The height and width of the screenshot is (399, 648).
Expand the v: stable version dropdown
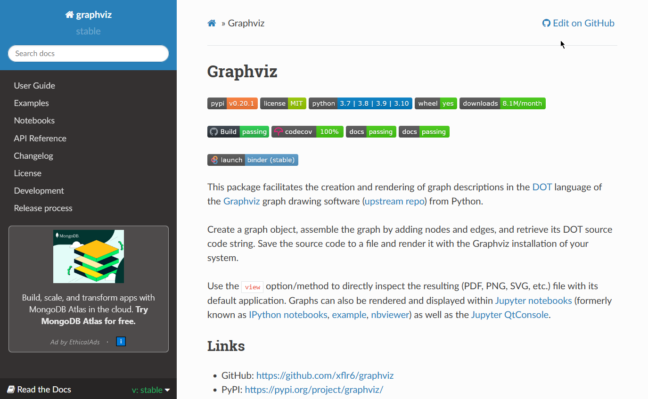click(x=151, y=390)
